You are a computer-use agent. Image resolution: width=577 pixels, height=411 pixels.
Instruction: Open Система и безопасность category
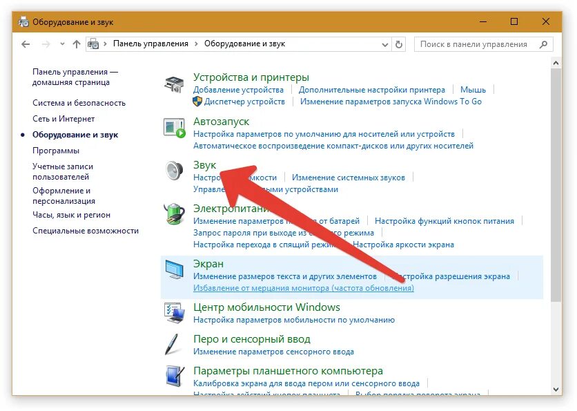(79, 103)
